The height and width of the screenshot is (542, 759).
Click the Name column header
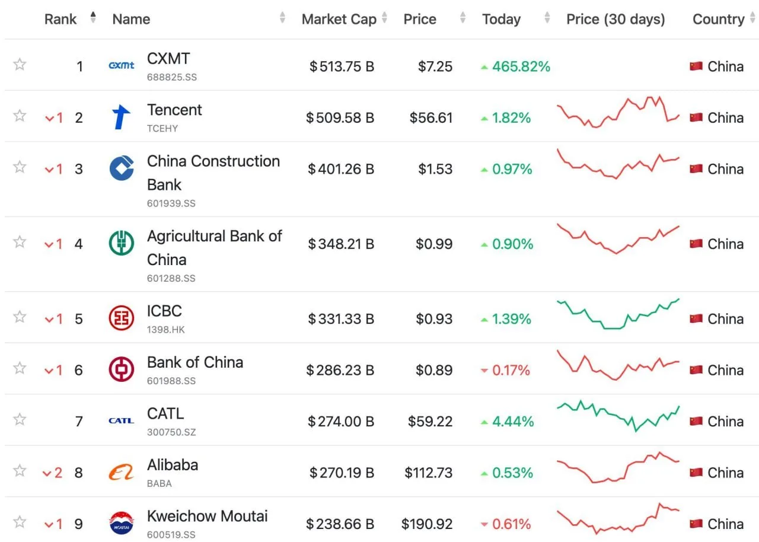tap(131, 19)
